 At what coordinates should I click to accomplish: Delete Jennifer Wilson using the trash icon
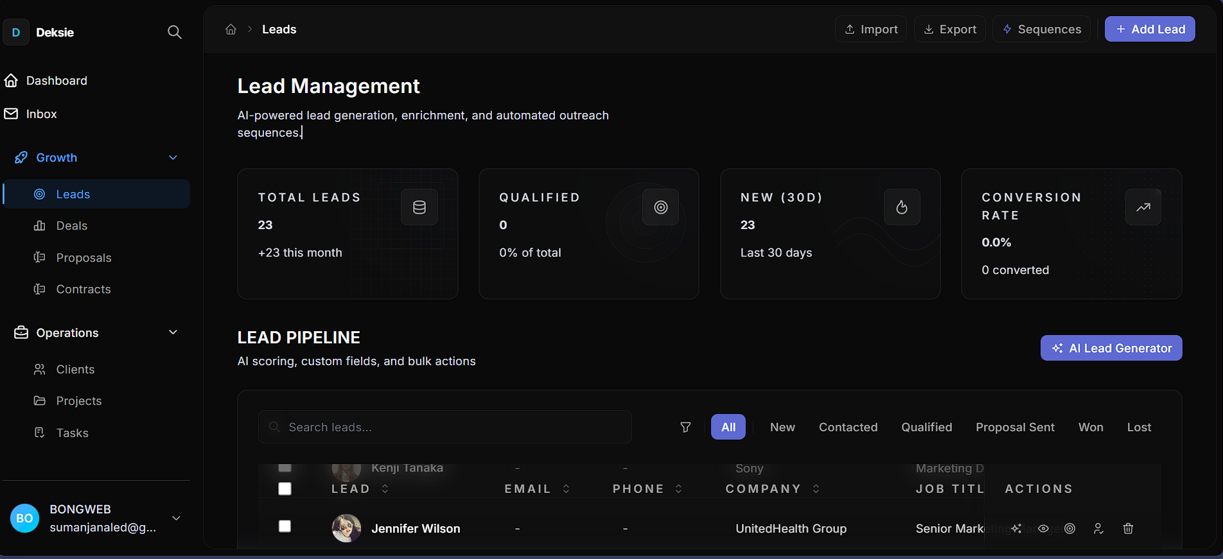click(1127, 529)
